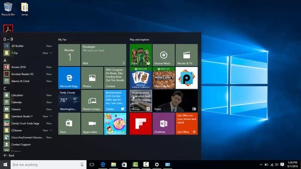The width and height of the screenshot is (301, 169).
Task: Click the taskbar clock showing 5:58 PM
Action: click(293, 165)
